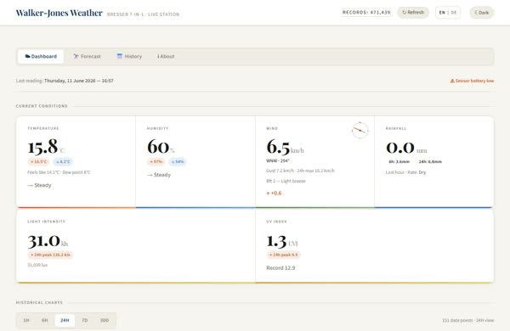Viewport: 510px width, 331px height.
Task: Click the rainfall 6h total
Action: click(x=399, y=162)
